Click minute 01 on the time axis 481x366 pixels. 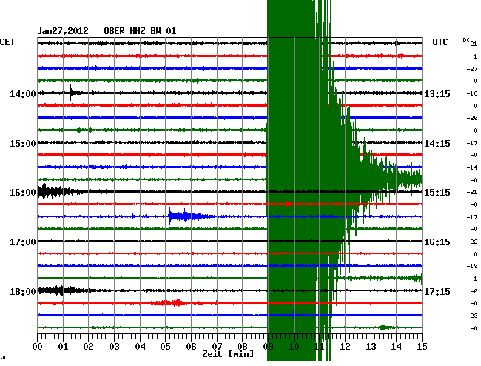point(63,347)
